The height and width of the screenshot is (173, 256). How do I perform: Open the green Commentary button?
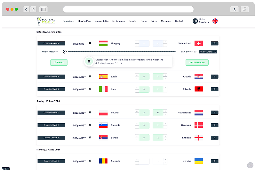[197, 62]
